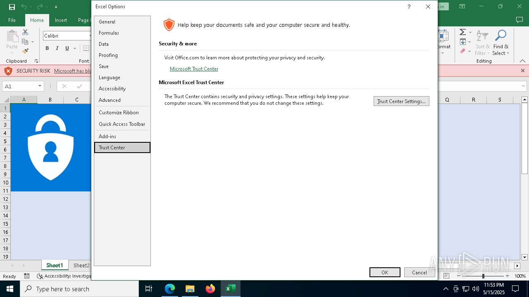This screenshot has height=297, width=529.
Task: Cancel the Excel Options dialog
Action: click(x=419, y=272)
